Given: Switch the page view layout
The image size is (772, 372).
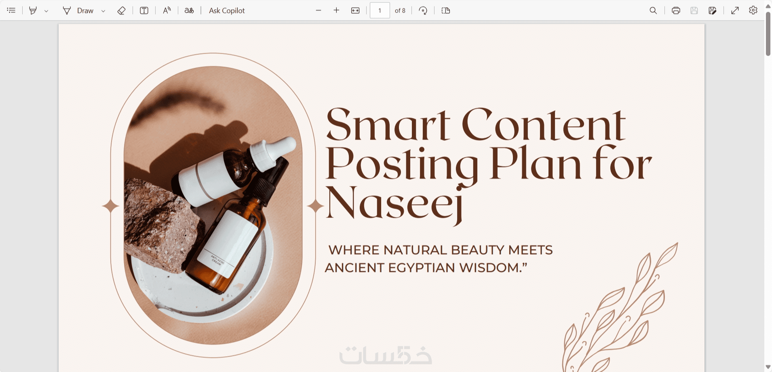Looking at the screenshot, I should [446, 10].
